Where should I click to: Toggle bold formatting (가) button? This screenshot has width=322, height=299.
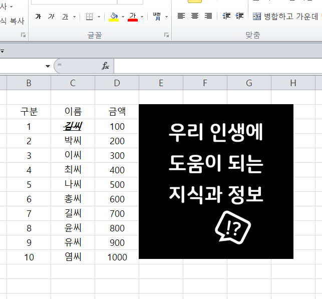(38, 17)
